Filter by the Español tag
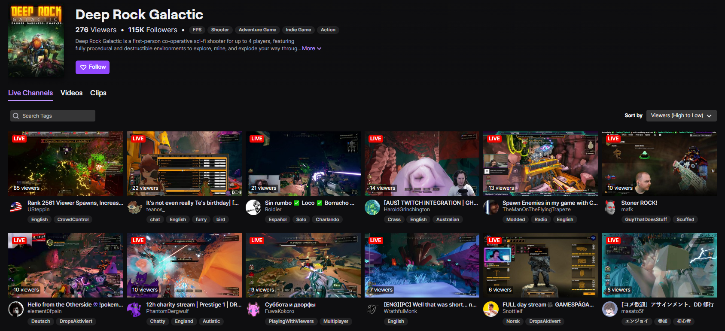The height and width of the screenshot is (331, 725). tap(278, 219)
